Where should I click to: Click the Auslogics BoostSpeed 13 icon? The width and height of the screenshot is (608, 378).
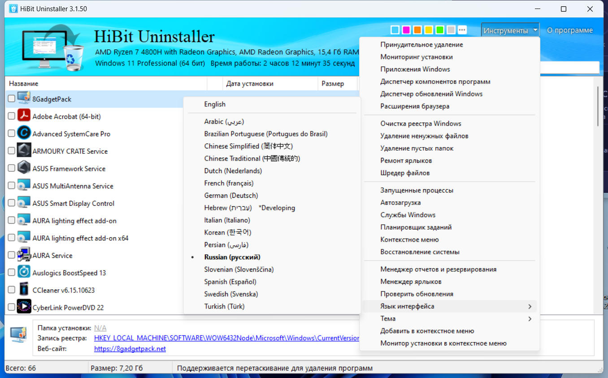[x=24, y=273]
